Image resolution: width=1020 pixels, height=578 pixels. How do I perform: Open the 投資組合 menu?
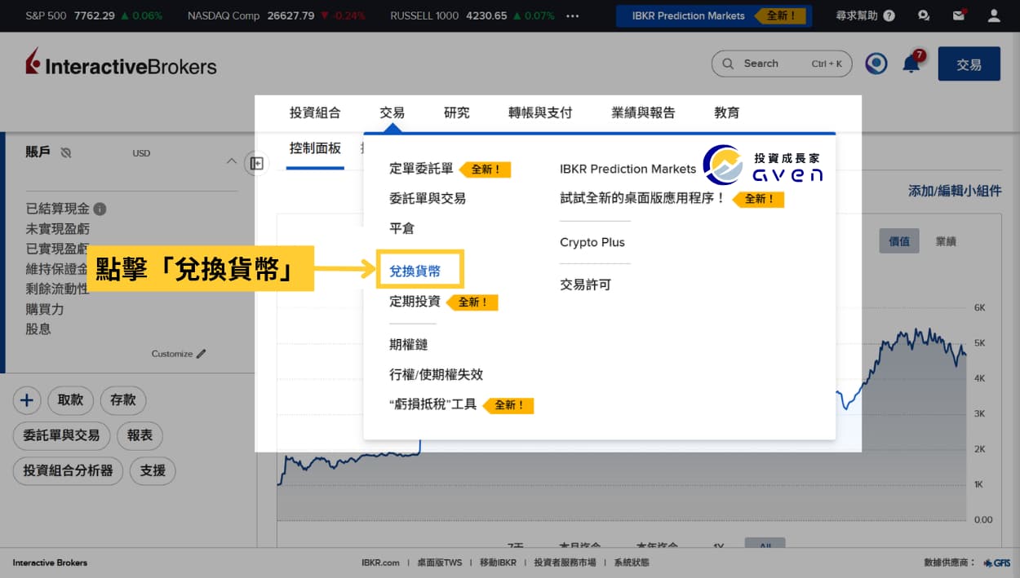pyautogui.click(x=315, y=113)
